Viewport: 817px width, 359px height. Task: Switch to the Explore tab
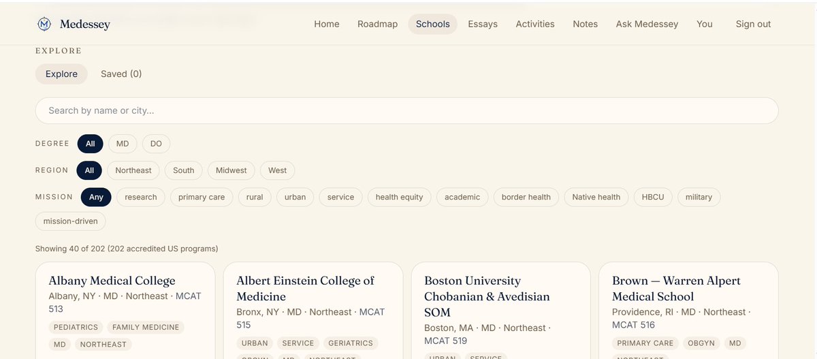pyautogui.click(x=61, y=74)
